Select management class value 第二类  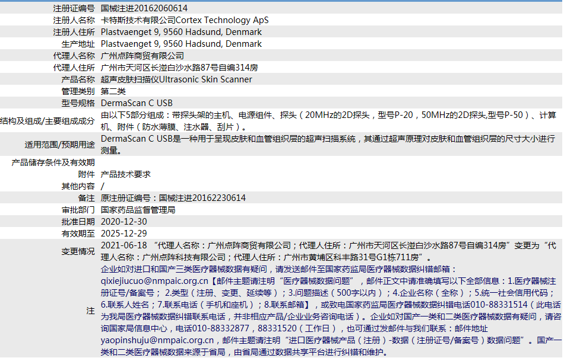point(113,91)
